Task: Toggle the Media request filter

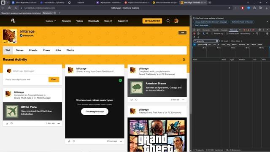Action: [x=234, y=45]
